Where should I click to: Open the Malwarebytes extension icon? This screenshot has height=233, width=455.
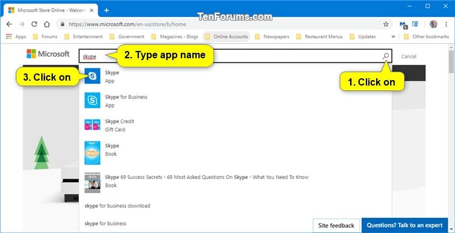[x=403, y=25]
